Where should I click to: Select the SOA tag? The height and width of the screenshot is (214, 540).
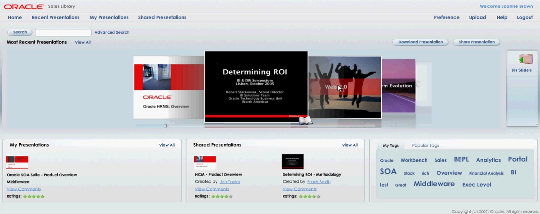(x=388, y=171)
